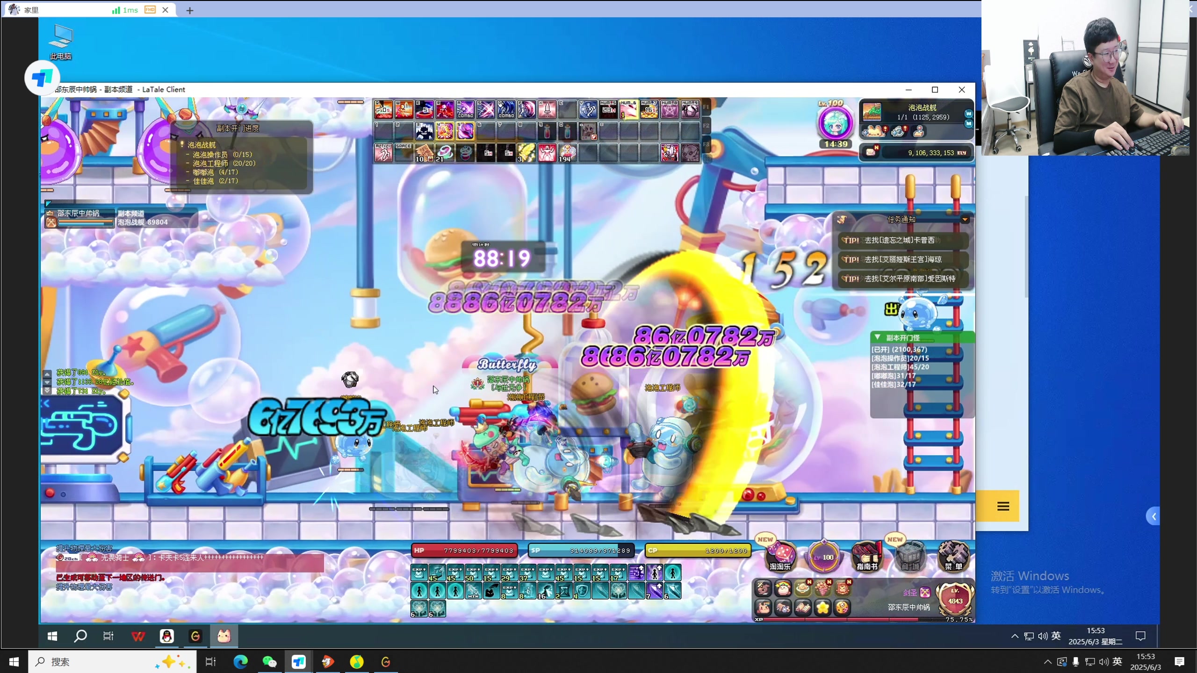This screenshot has height=673, width=1197.
Task: Click the local taskbar 搜索 search box
Action: coord(112,662)
